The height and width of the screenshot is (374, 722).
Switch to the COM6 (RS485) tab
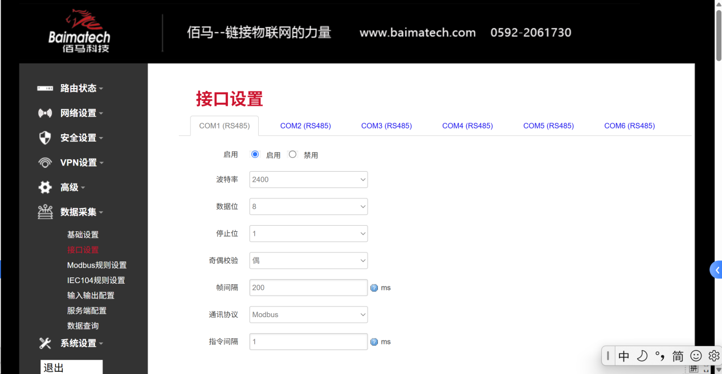[629, 126]
